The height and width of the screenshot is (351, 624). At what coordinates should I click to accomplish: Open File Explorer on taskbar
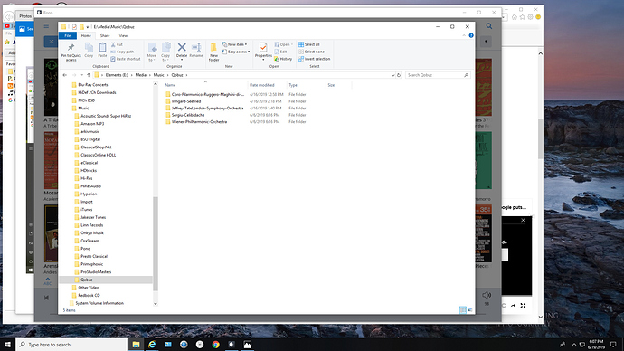pyautogui.click(x=136, y=345)
